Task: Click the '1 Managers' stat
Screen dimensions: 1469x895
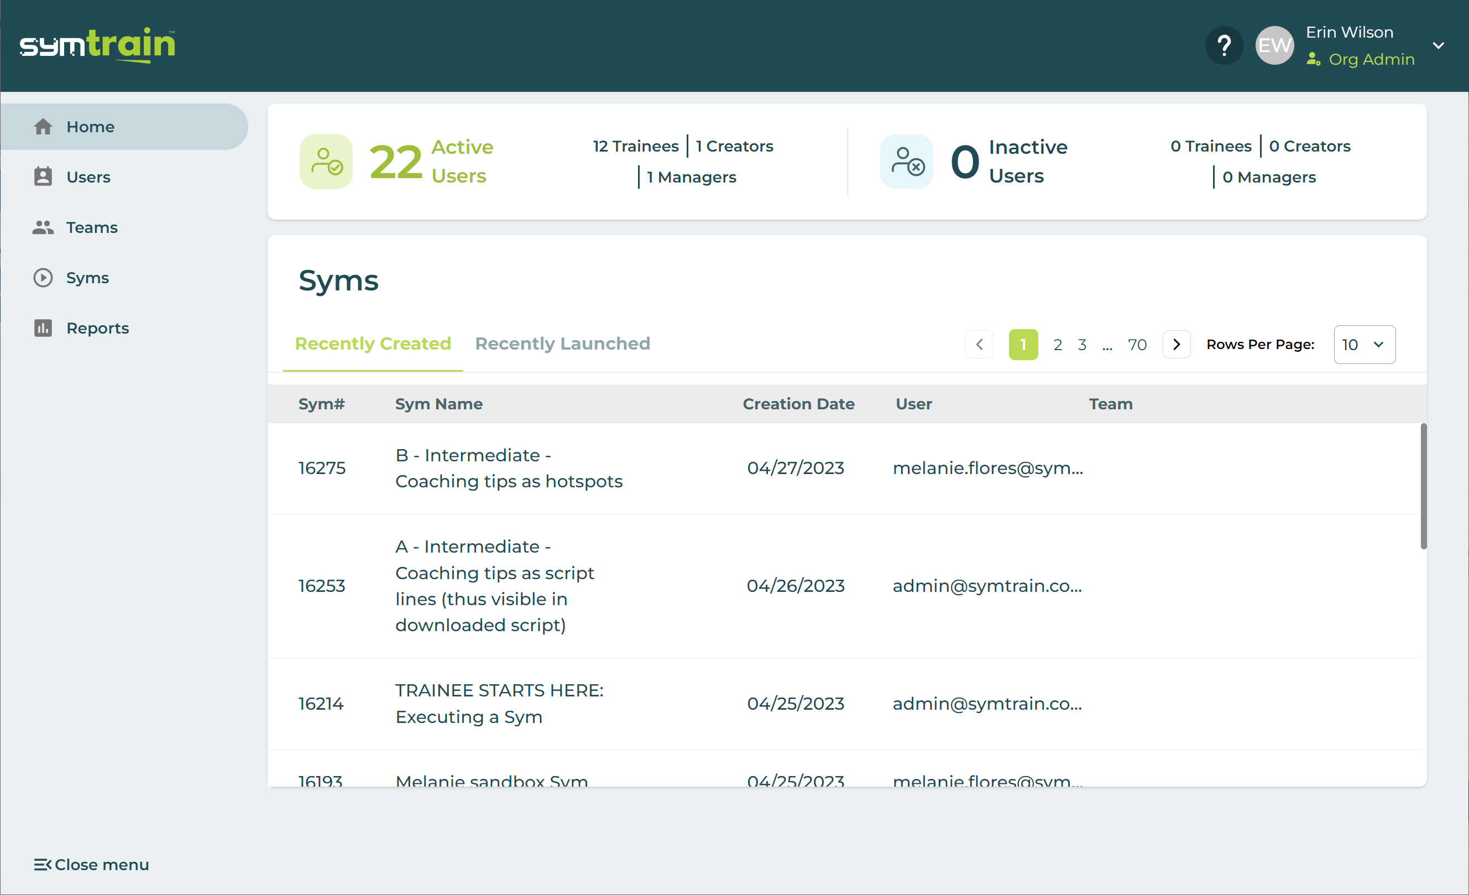Action: 692,177
